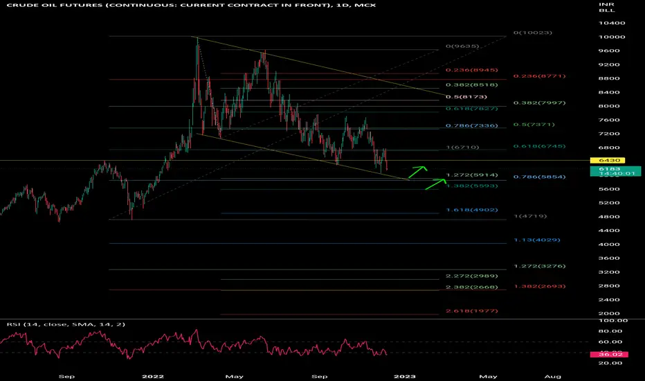The height and width of the screenshot is (381, 645).
Task: Click the 2022 label on the time axis
Action: point(153,376)
